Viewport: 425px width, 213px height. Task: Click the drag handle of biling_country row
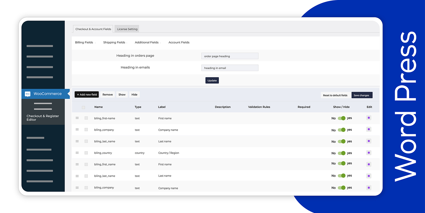point(77,153)
